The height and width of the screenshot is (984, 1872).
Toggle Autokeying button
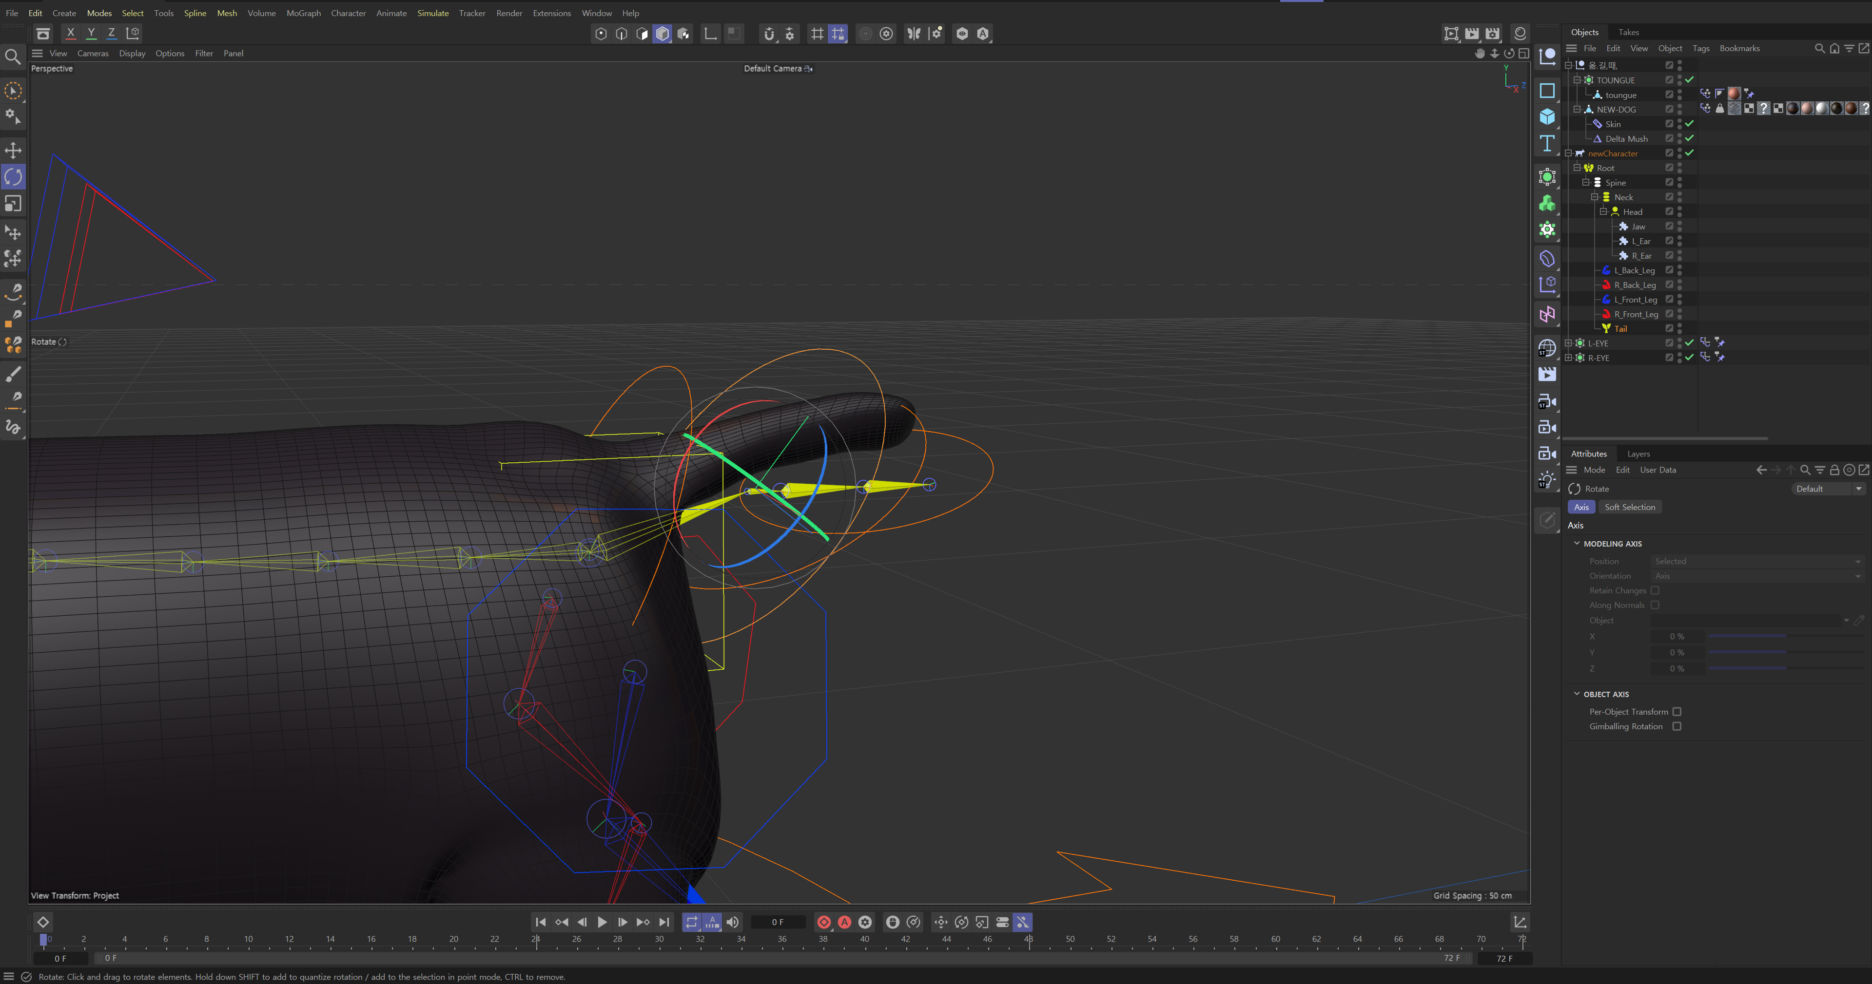(x=844, y=922)
